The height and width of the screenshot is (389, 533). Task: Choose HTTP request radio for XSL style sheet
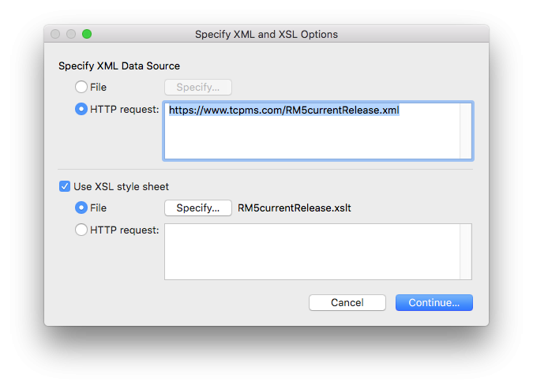(81, 230)
